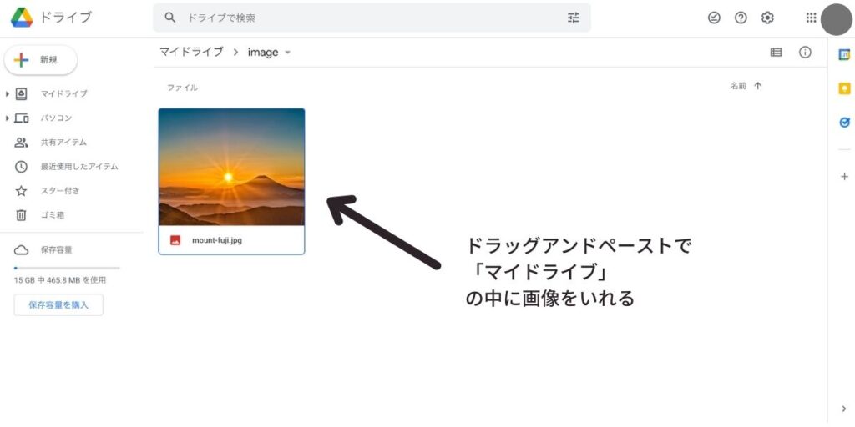Image resolution: width=855 pixels, height=427 pixels.
Task: Open 共有アイテム in sidebar
Action: point(63,143)
